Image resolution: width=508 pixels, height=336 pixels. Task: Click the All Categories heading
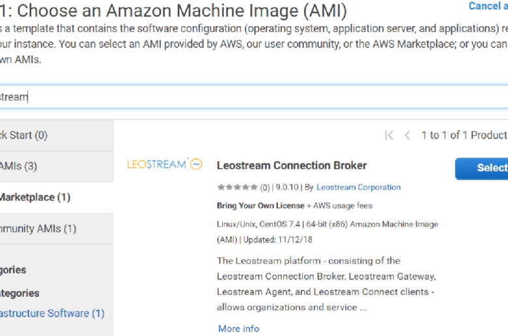pyautogui.click(x=20, y=293)
